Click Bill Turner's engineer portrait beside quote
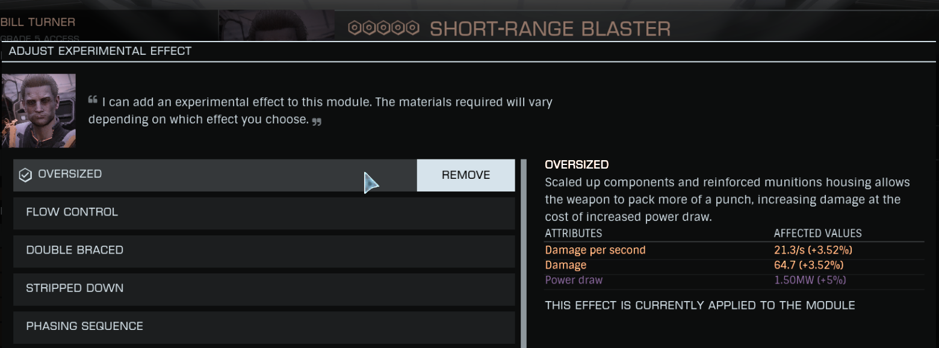 coord(39,111)
